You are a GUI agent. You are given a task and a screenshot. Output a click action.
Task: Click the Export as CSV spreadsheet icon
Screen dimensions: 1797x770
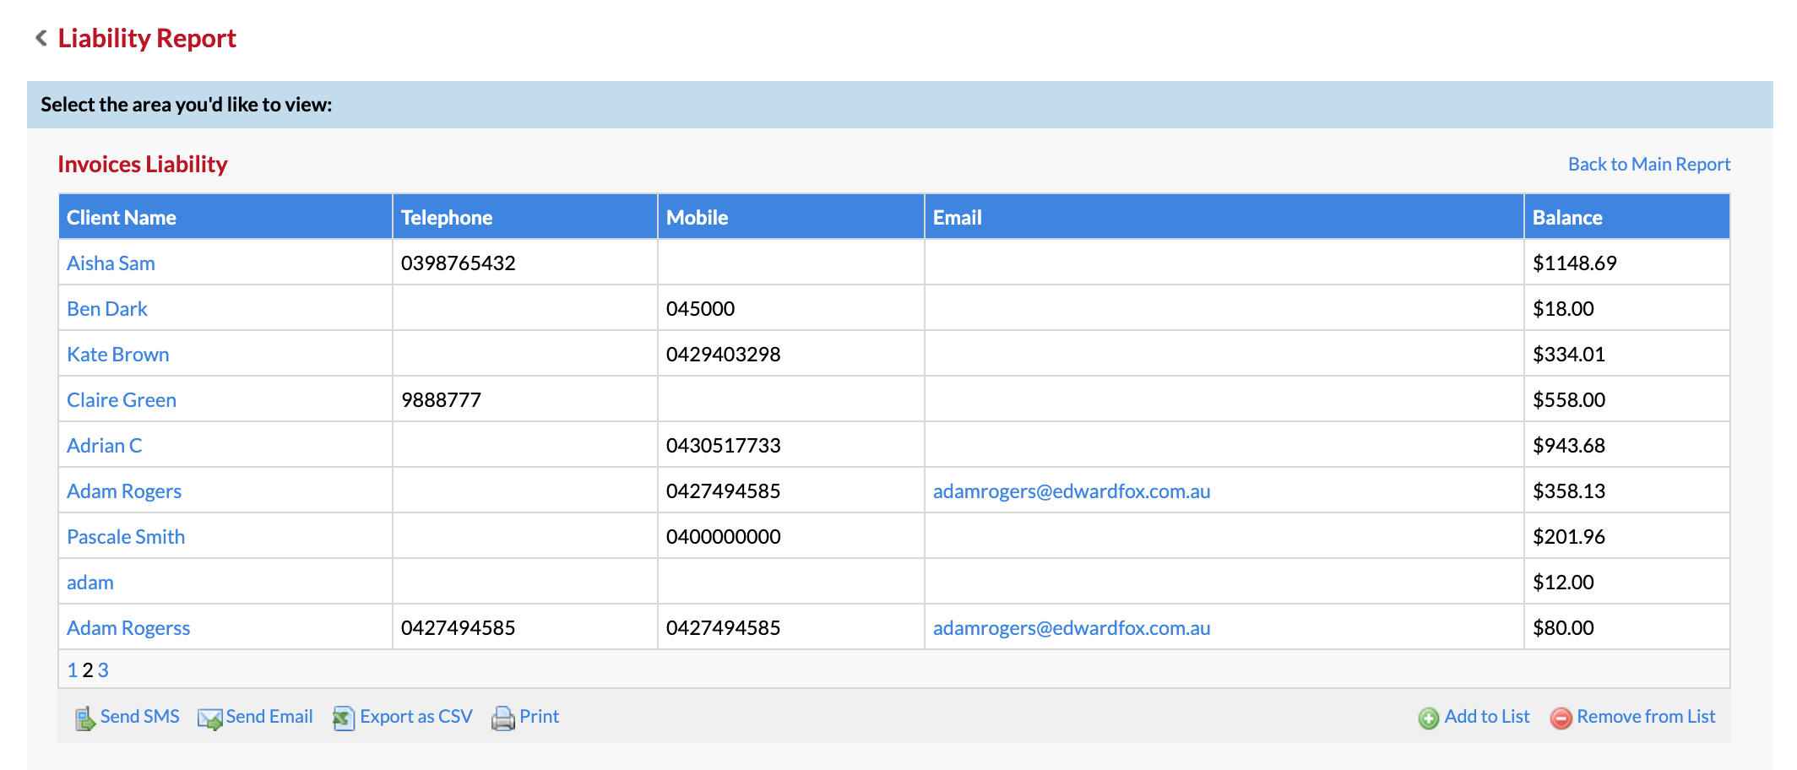pyautogui.click(x=343, y=718)
